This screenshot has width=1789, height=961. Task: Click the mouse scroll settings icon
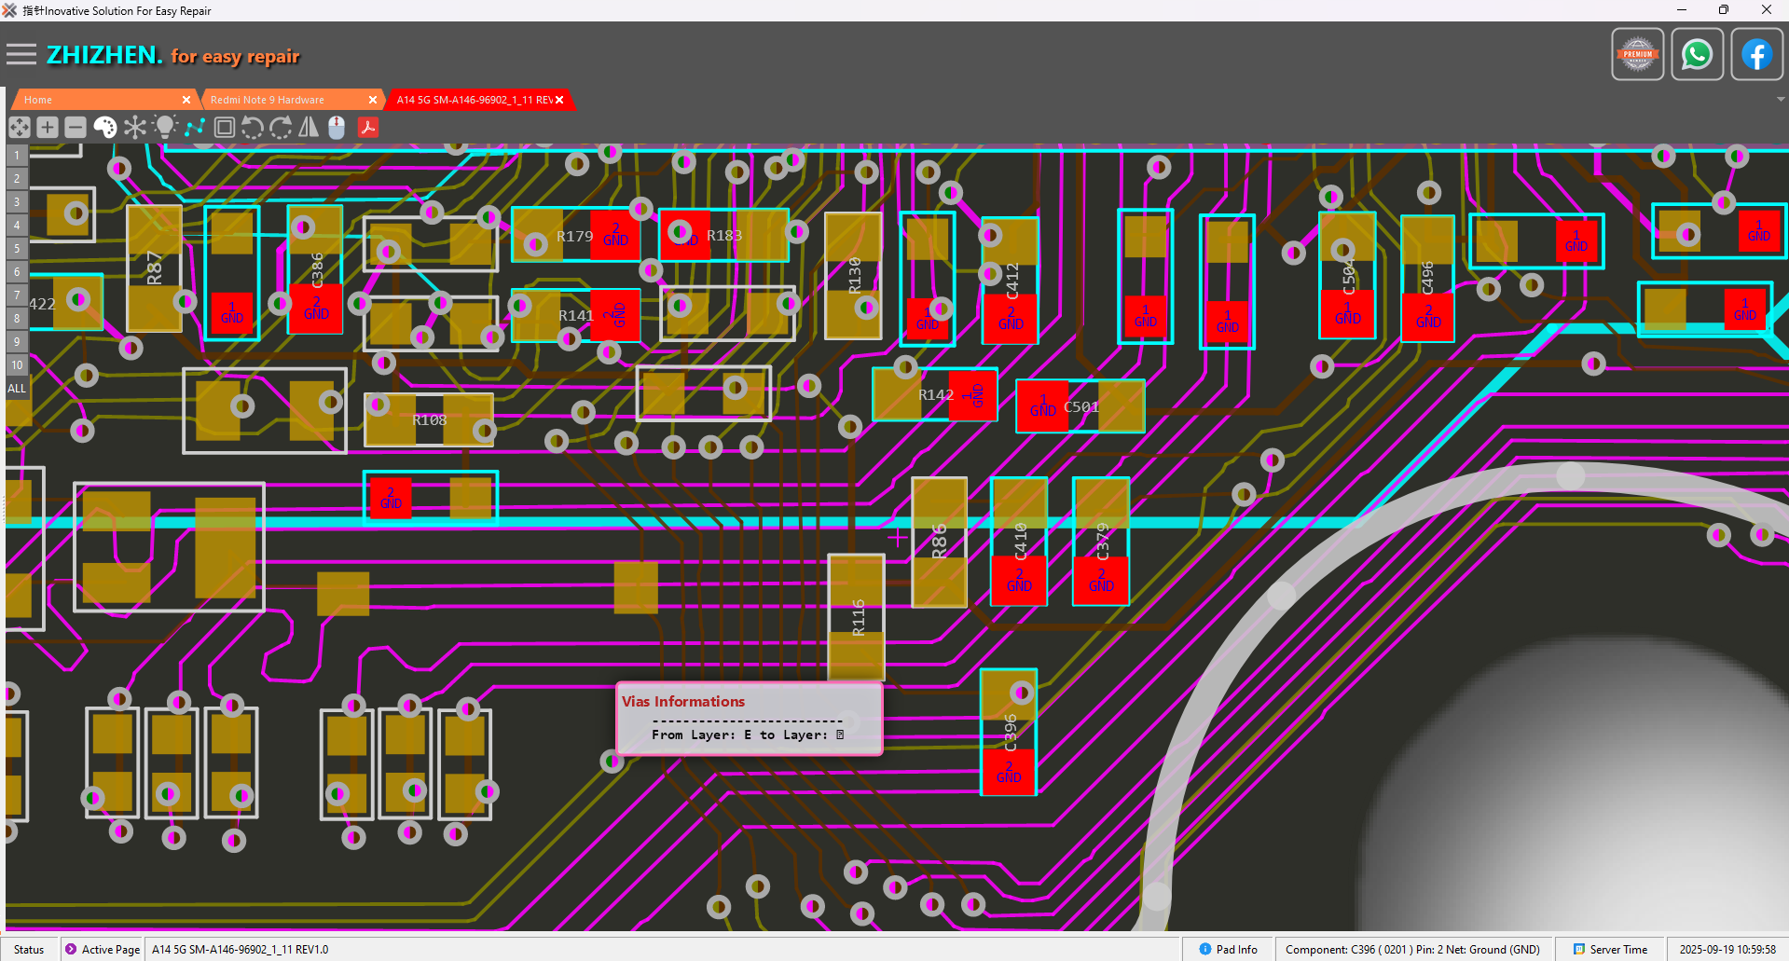[x=337, y=127]
